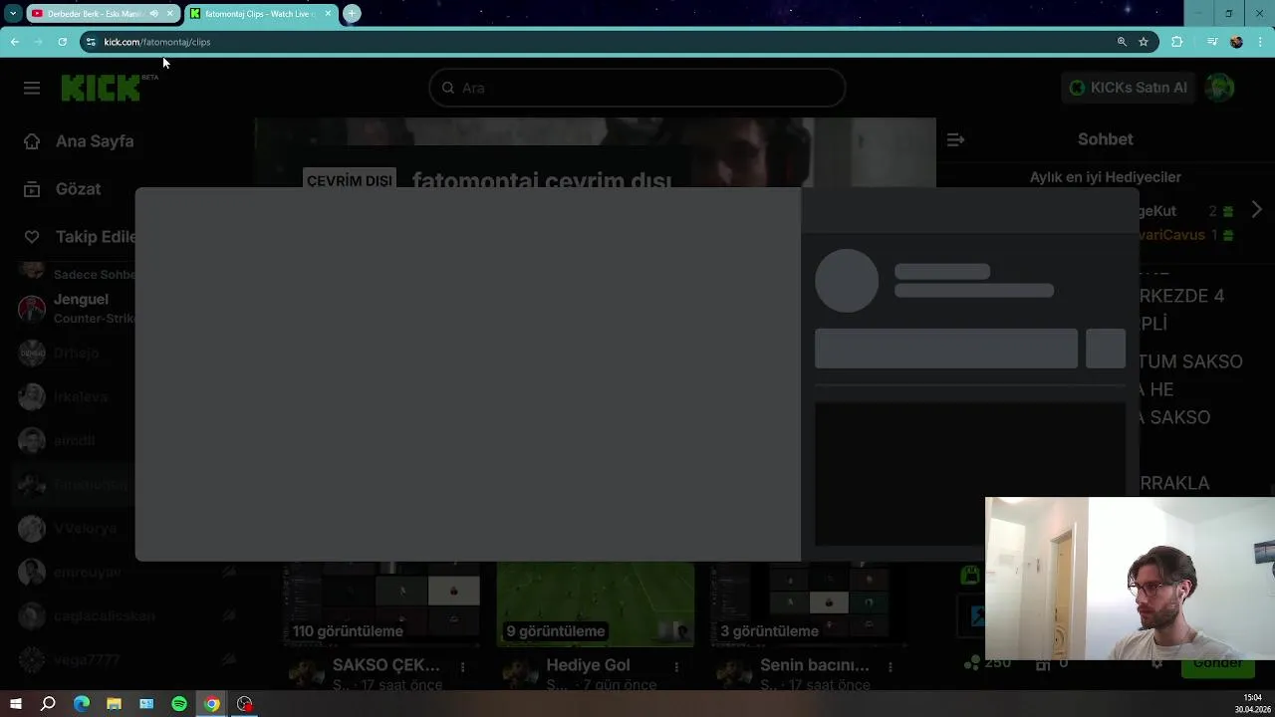
Task: Open Windows taskbar search
Action: point(48,704)
